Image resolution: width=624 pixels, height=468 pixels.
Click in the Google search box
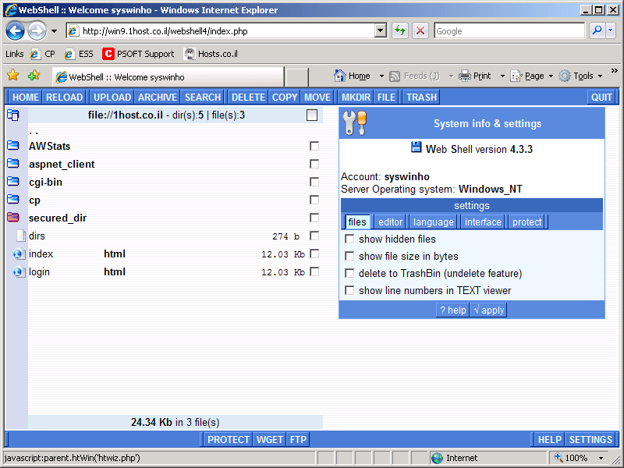[x=508, y=31]
